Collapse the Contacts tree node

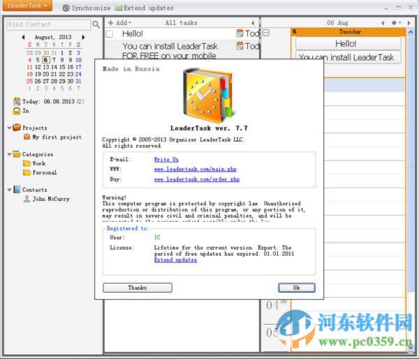9,190
